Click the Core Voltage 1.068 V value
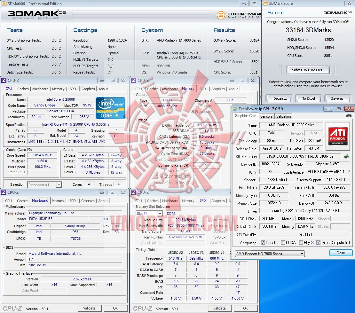355x313 pixels. [83, 117]
